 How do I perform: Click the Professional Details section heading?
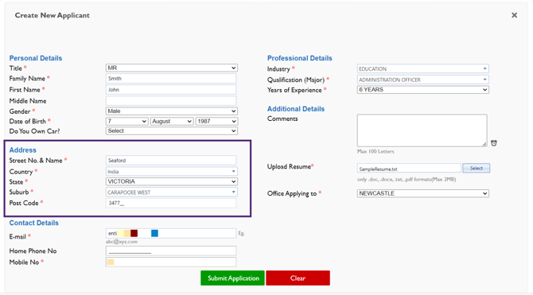point(299,58)
